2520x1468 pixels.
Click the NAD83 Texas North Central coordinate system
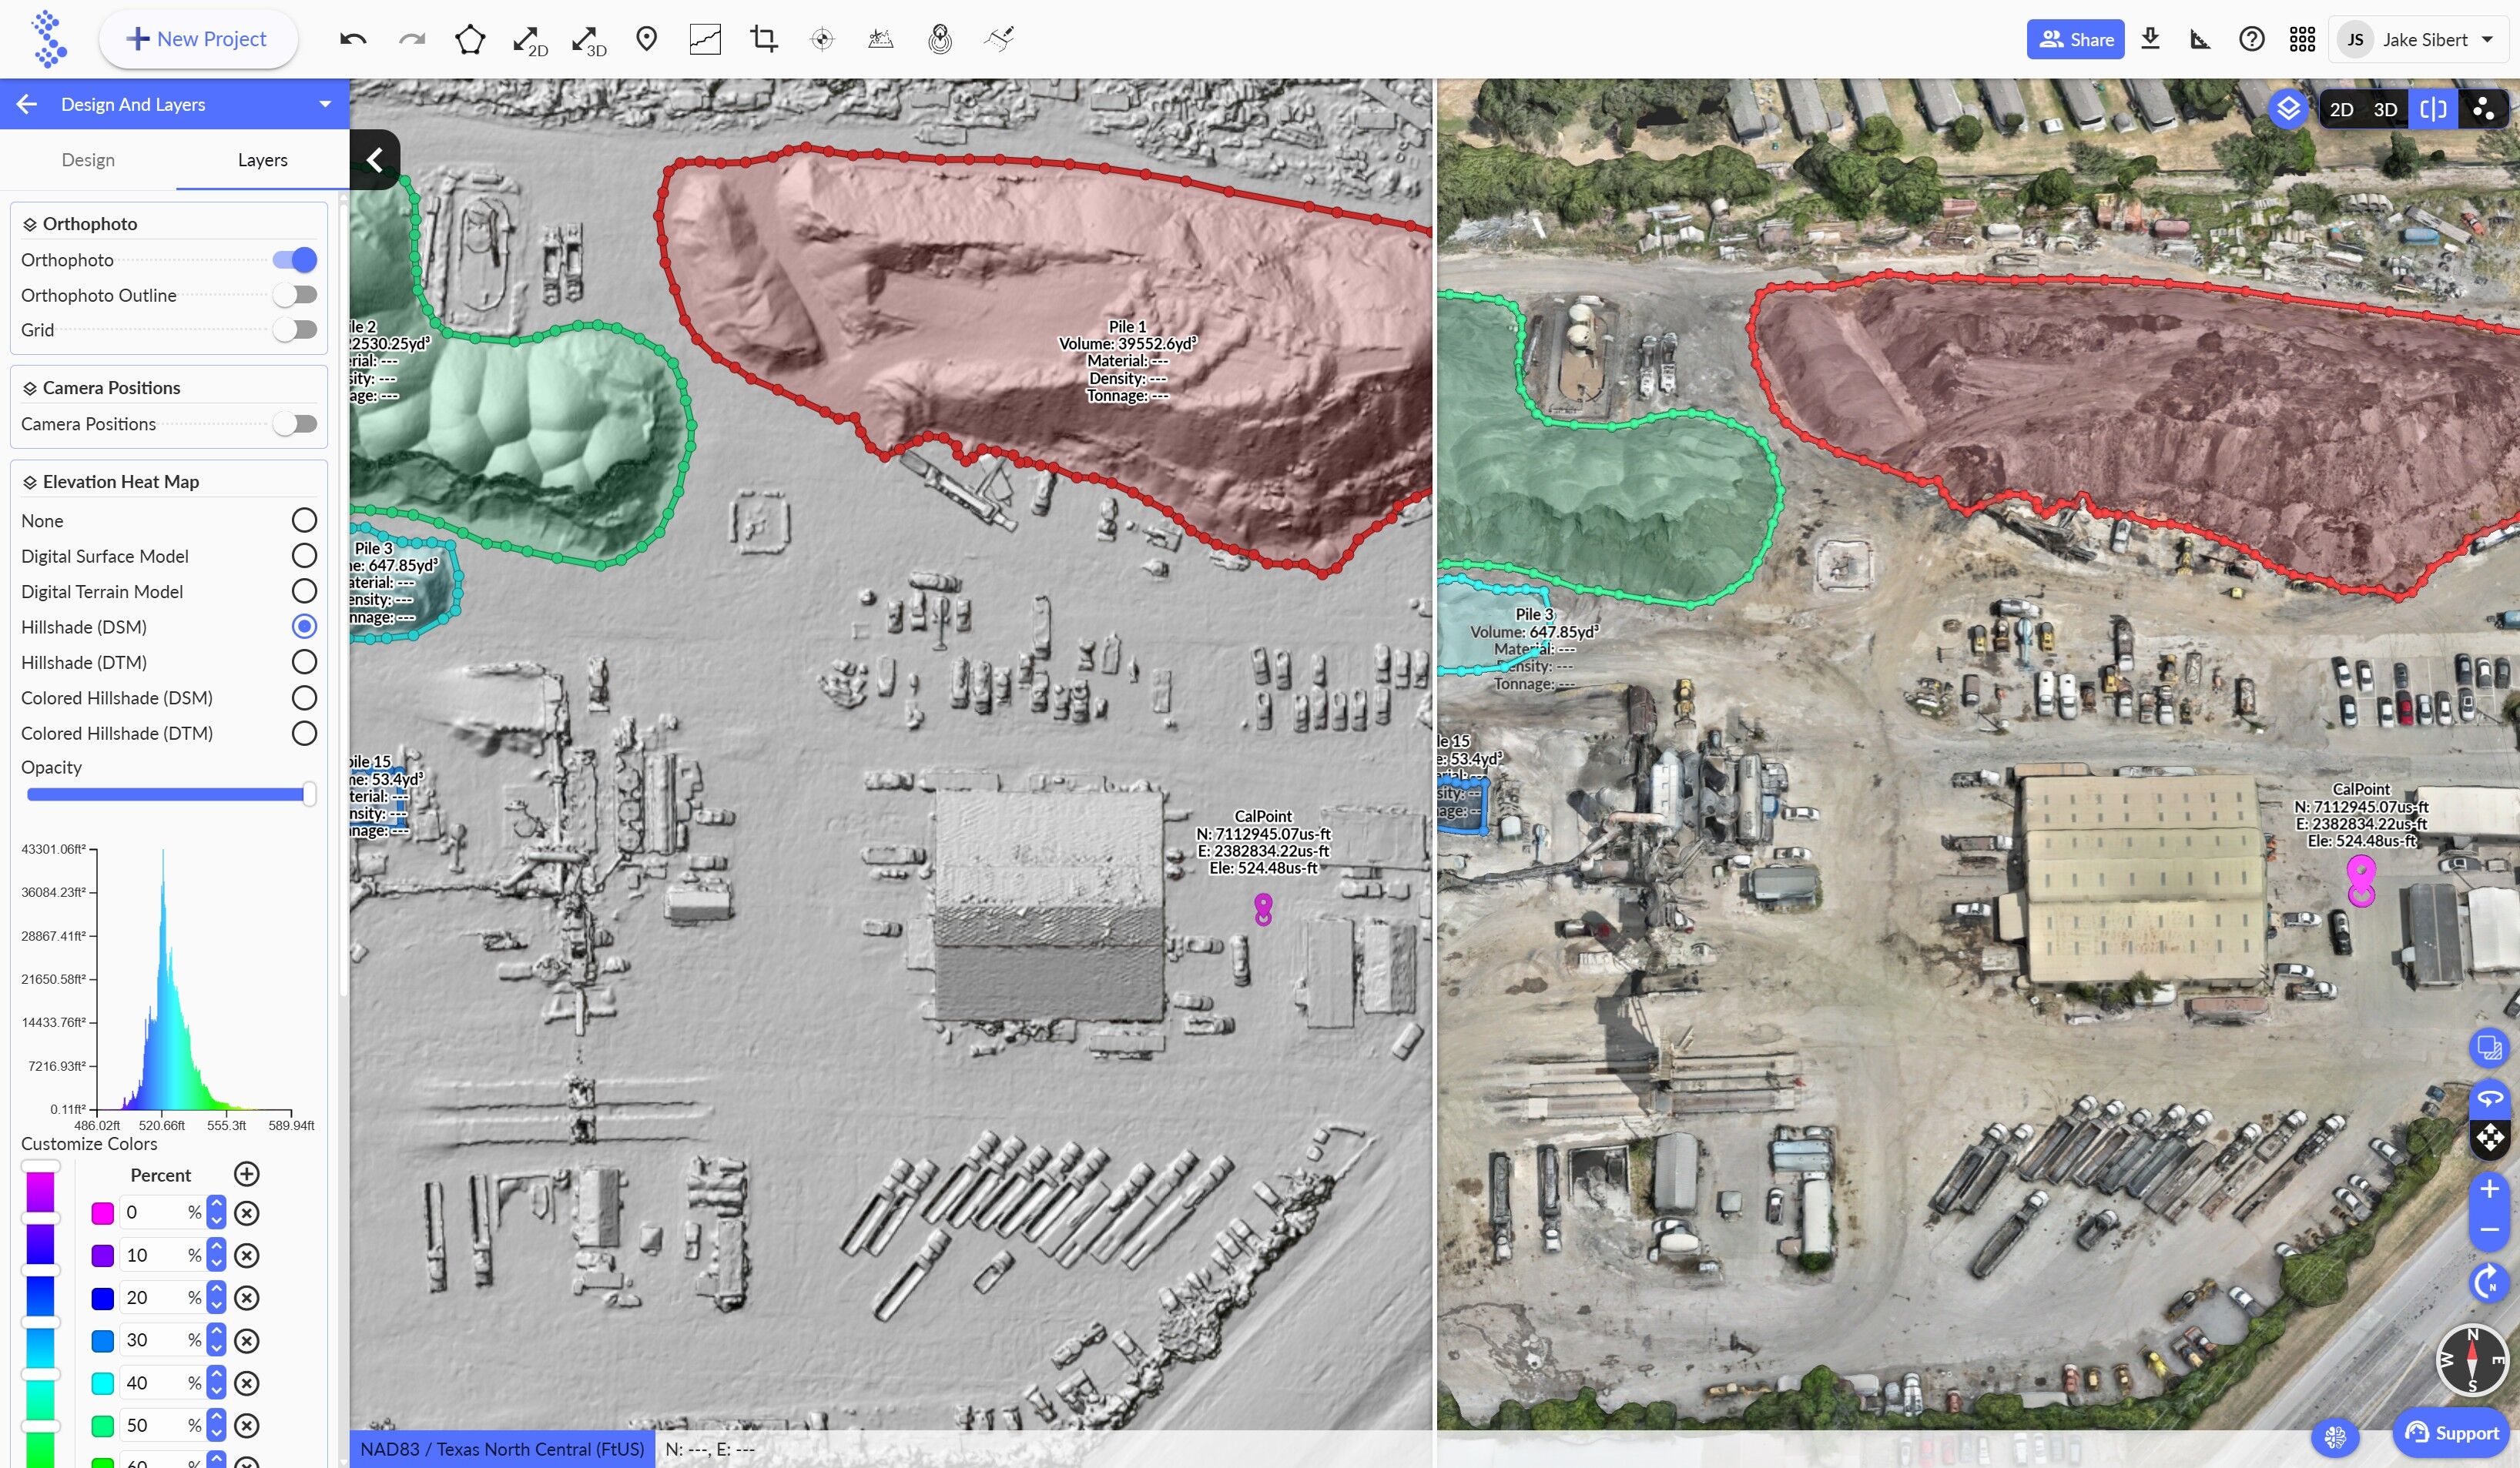[503, 1448]
